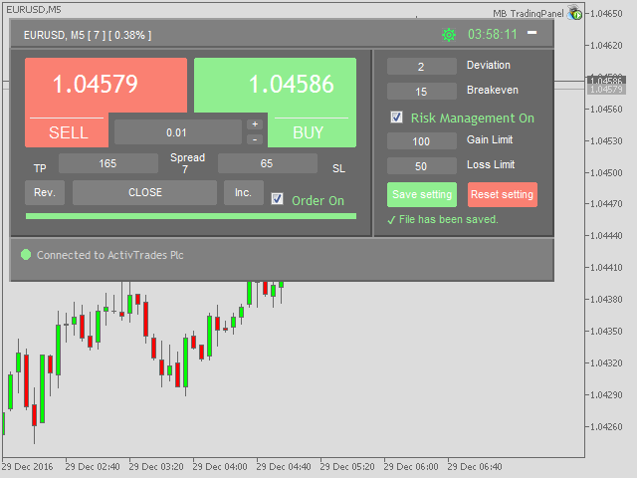Screen dimensions: 637x478
Task: Click price scale value 1.04260
Action: tap(606, 427)
